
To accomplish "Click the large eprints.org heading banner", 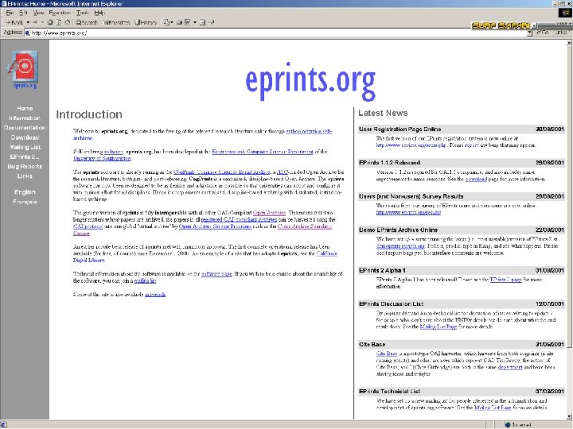I will 310,81.
